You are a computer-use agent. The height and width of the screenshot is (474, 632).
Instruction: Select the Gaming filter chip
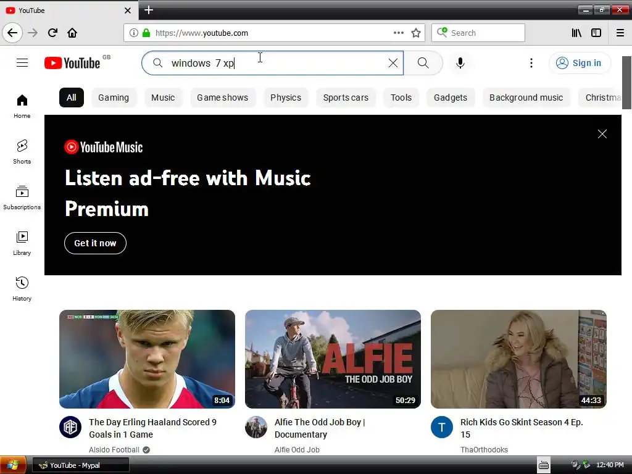114,98
